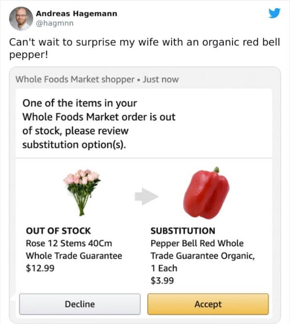Click the gray substitution arrow icon
This screenshot has width=290, height=324.
[x=146, y=196]
